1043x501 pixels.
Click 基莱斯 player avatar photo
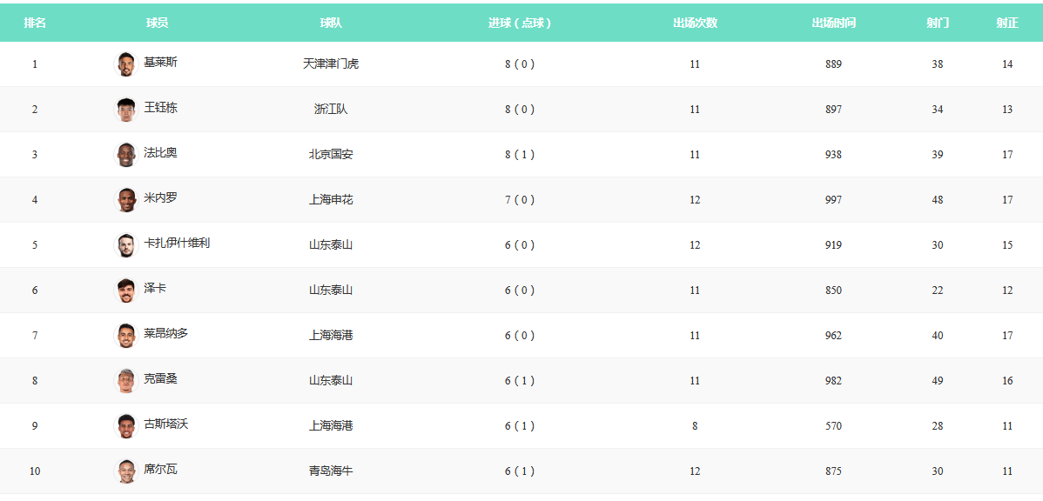126,63
